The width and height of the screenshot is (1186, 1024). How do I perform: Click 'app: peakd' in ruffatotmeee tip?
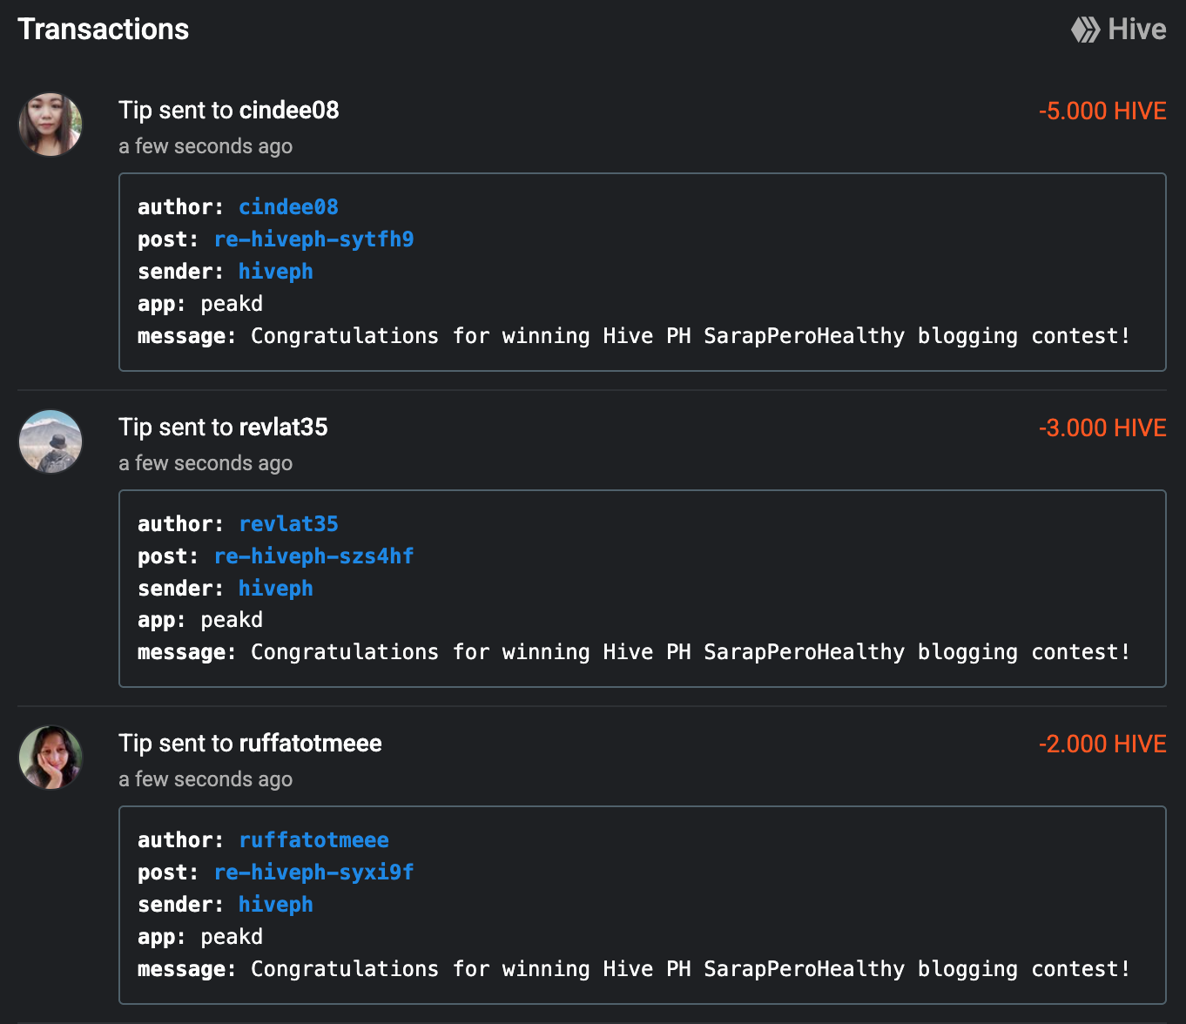click(x=200, y=937)
